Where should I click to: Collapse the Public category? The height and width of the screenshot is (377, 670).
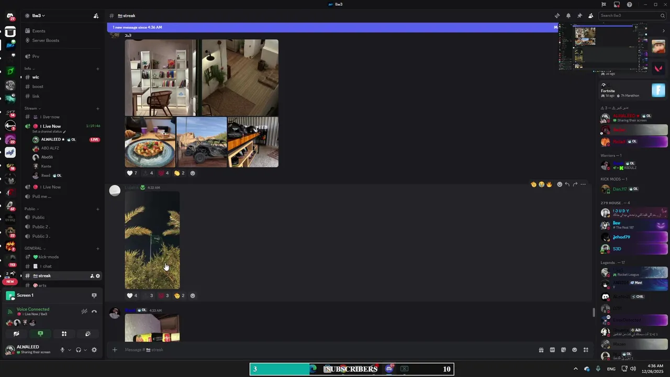pos(31,209)
